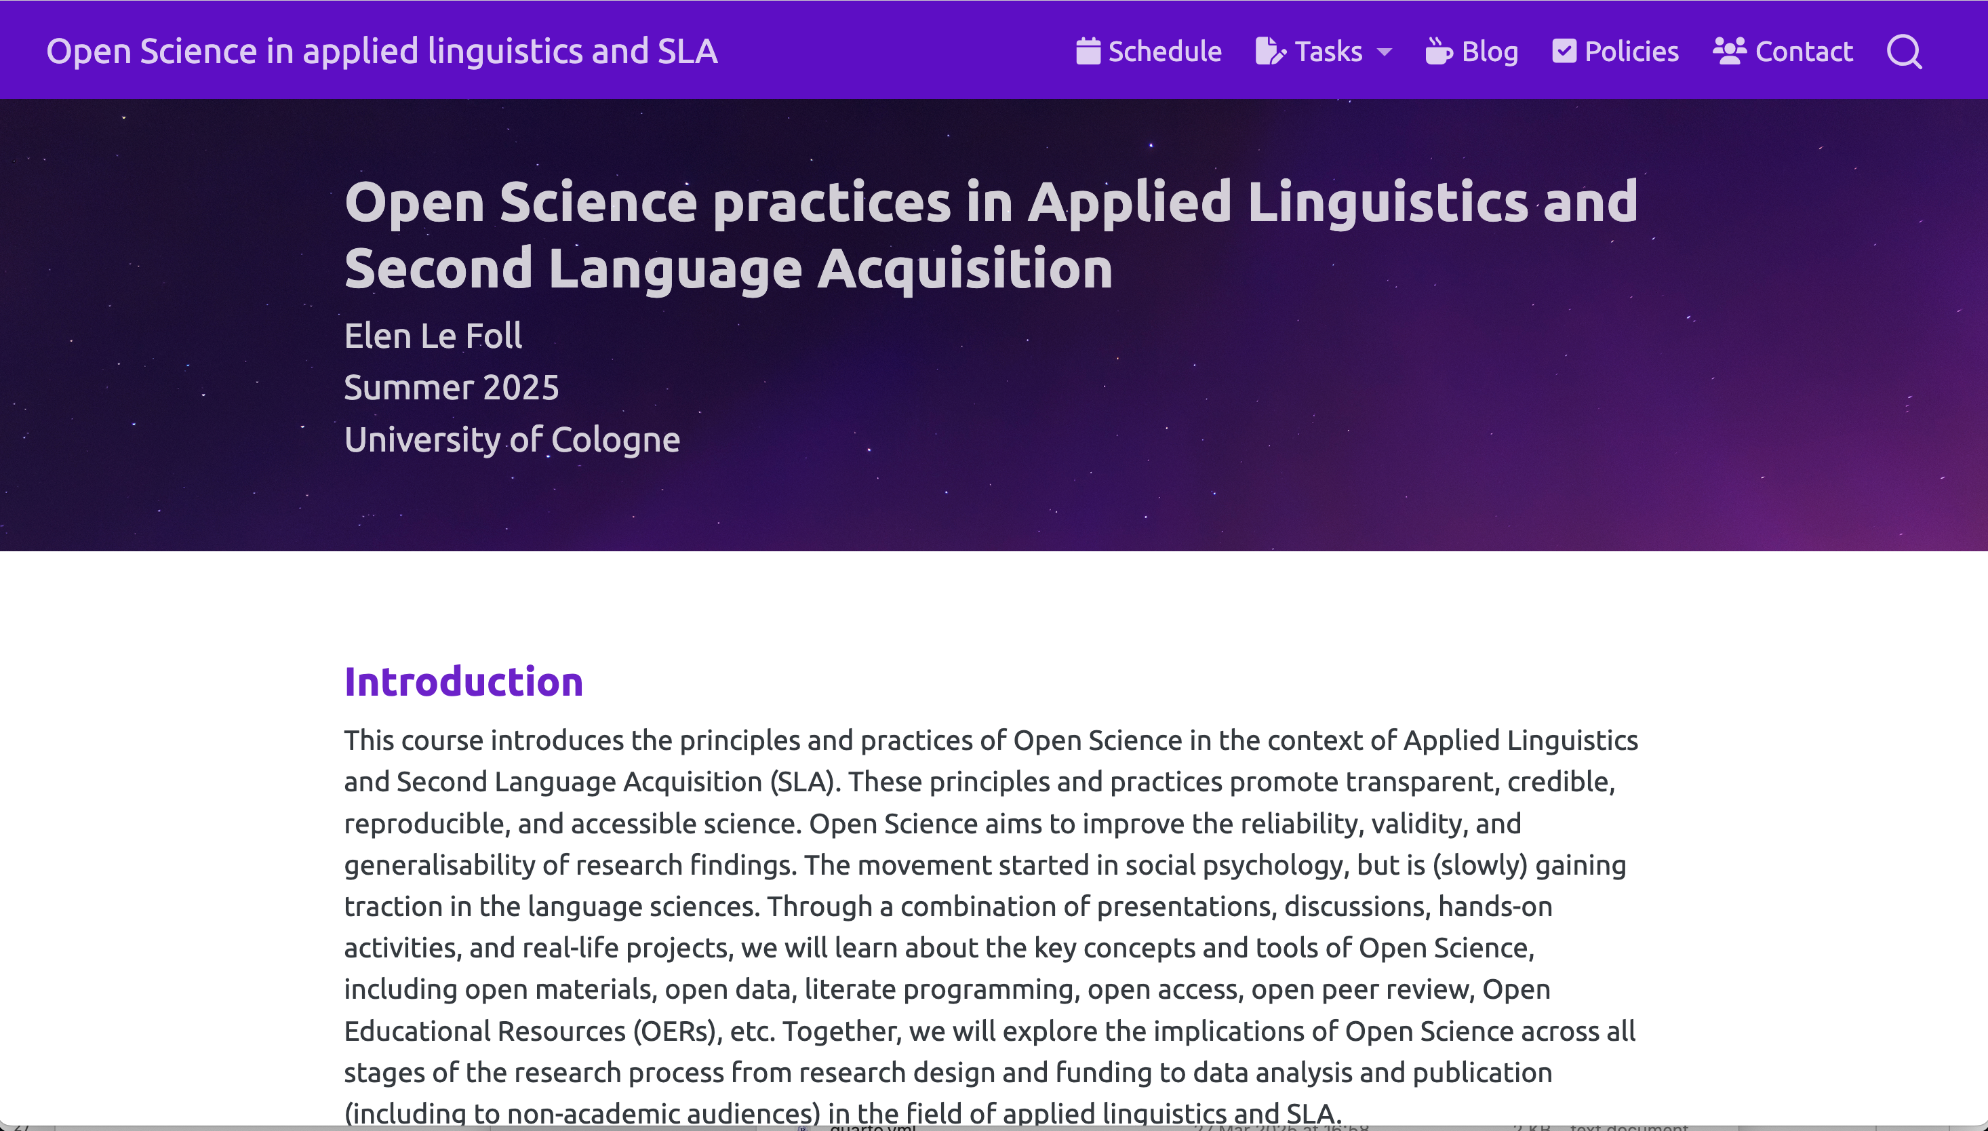Go to the Policies page

point(1631,50)
